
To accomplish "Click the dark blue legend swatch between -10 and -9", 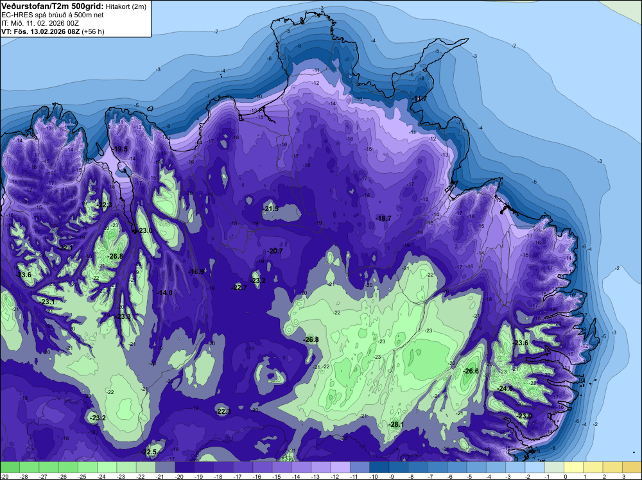I will tap(379, 467).
